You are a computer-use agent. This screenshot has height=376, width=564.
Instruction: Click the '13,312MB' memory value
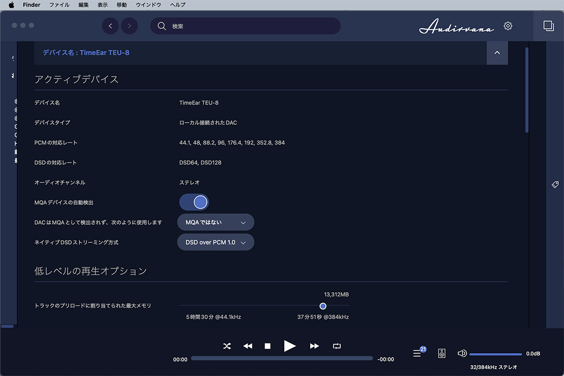coord(337,295)
